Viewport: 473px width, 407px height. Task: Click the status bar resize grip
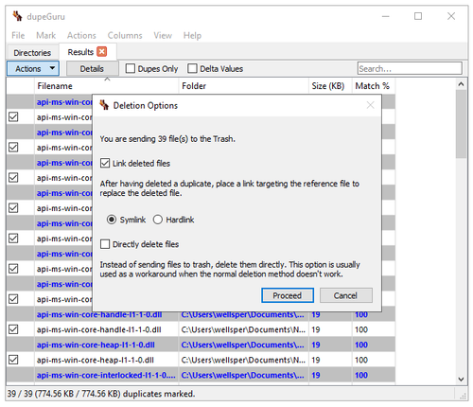[x=463, y=396]
